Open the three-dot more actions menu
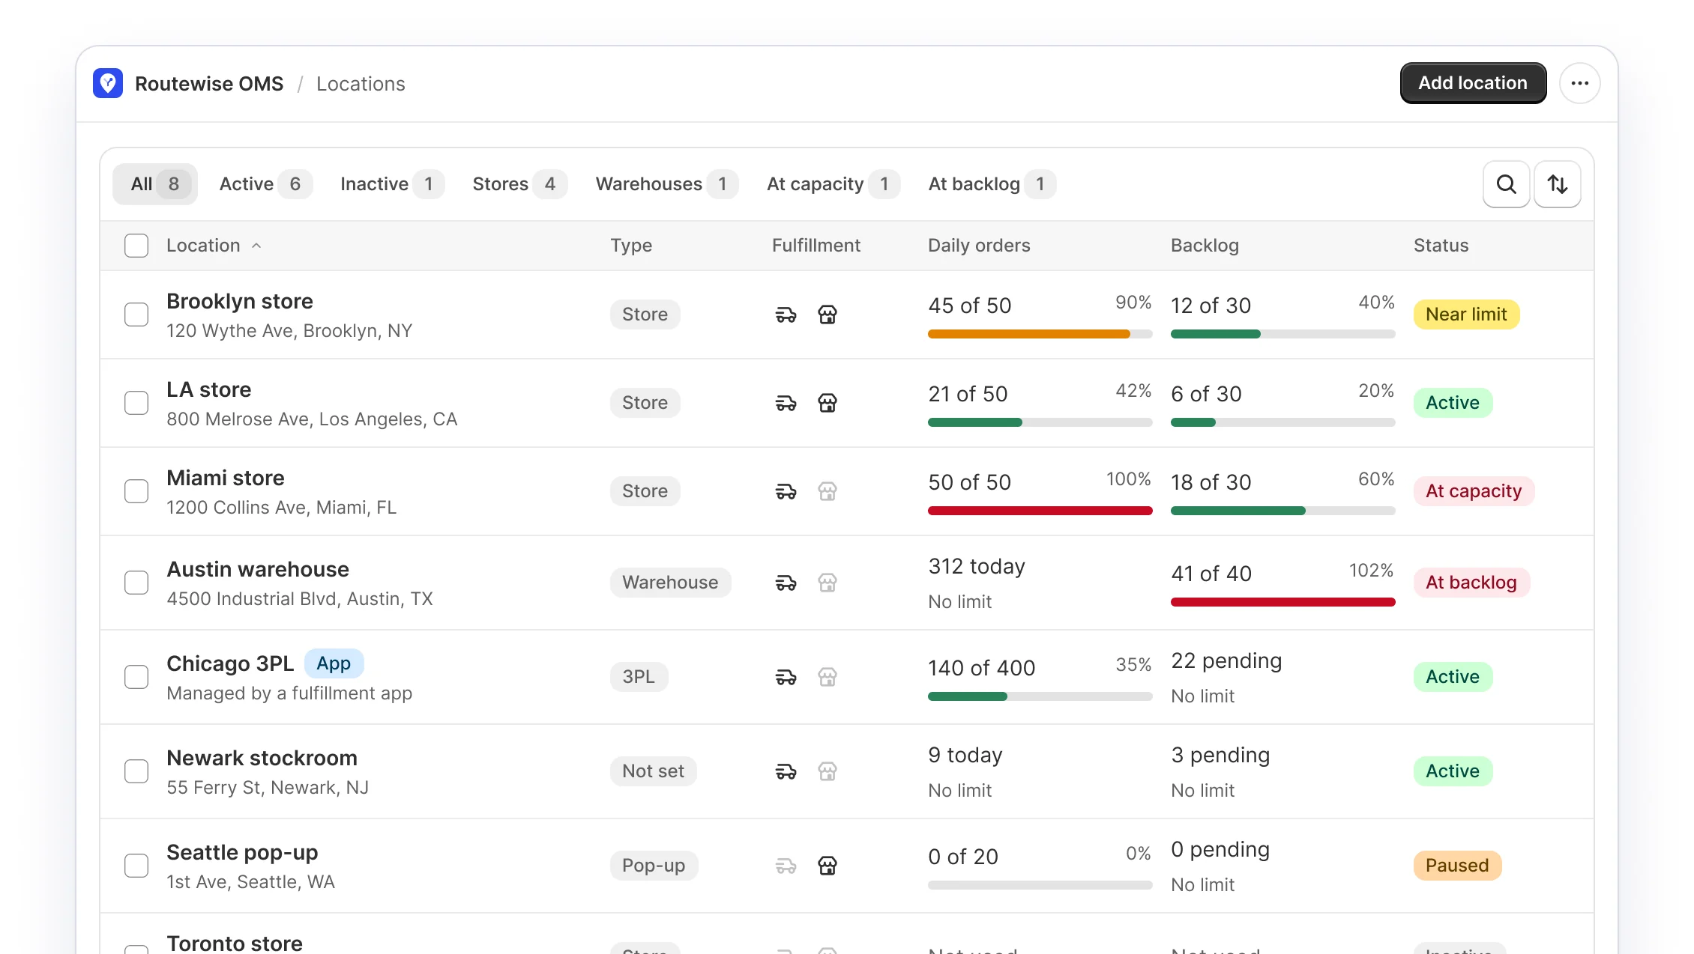 coord(1580,83)
